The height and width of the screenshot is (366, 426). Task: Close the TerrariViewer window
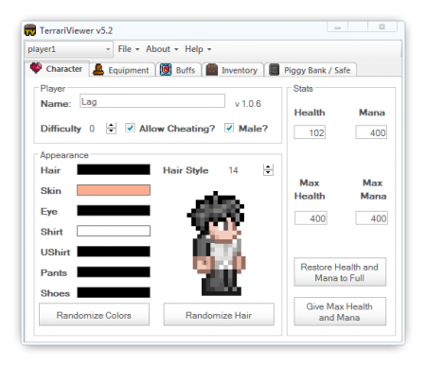point(382,26)
